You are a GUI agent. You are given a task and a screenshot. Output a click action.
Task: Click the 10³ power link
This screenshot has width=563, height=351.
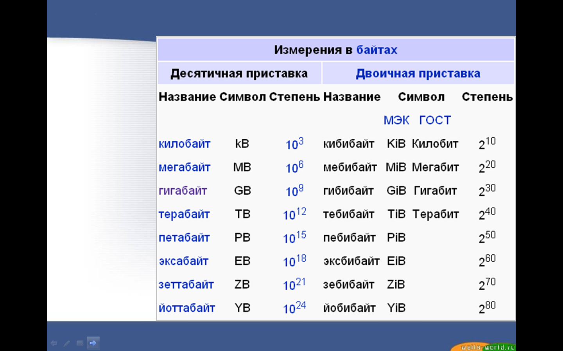[x=295, y=144]
